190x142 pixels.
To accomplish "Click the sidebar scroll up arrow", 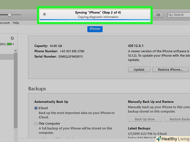I will coord(15,51).
